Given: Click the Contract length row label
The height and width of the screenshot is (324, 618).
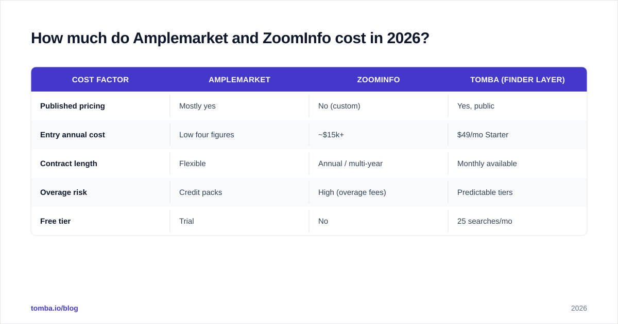Looking at the screenshot, I should pyautogui.click(x=68, y=164).
